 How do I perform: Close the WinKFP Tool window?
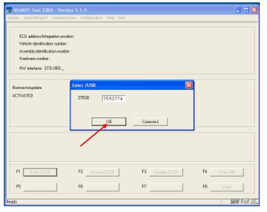(x=254, y=10)
